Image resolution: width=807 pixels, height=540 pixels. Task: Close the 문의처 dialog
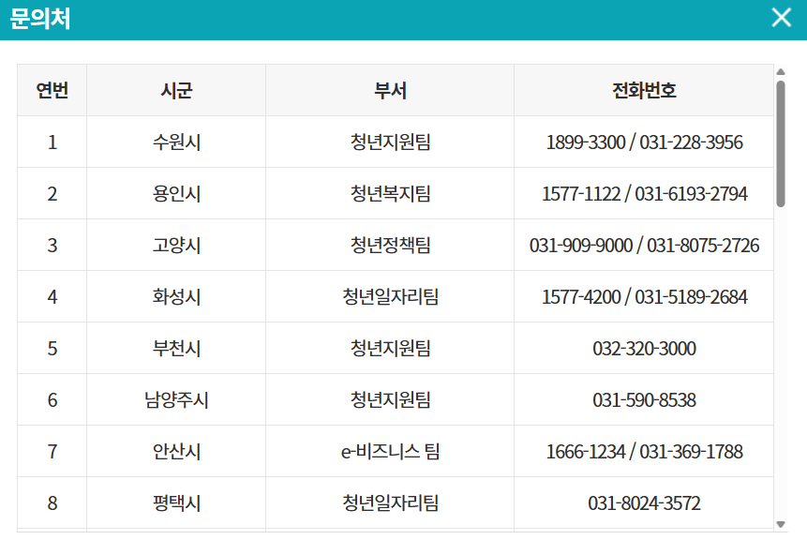pyautogui.click(x=780, y=17)
